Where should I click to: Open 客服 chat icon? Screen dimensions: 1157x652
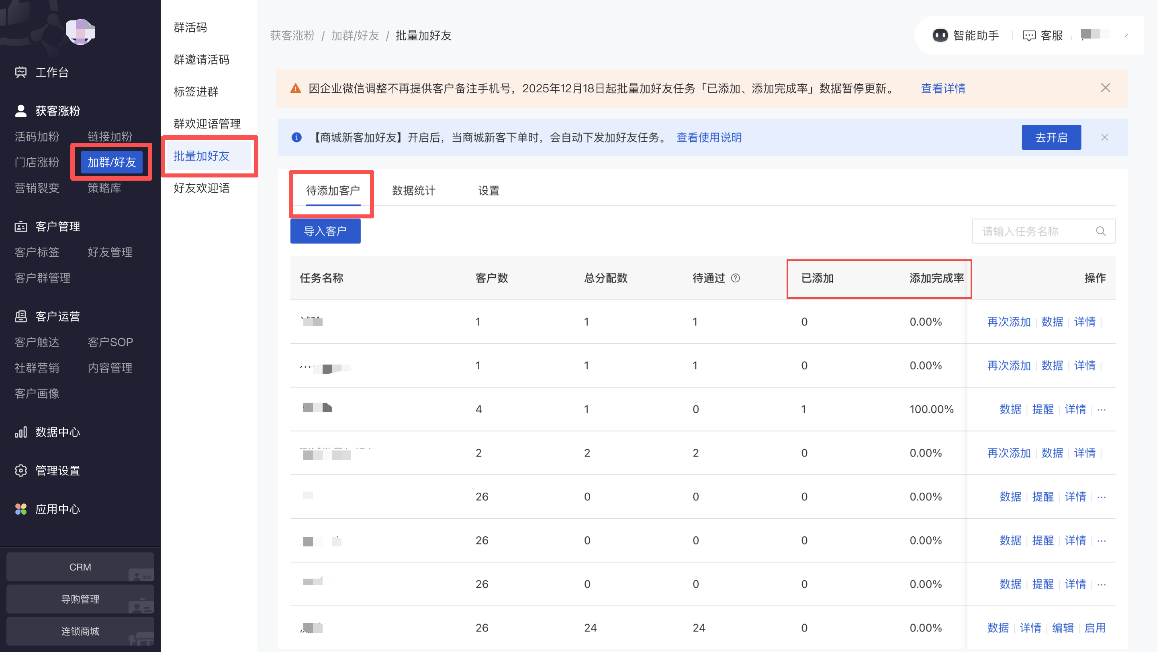coord(1028,35)
